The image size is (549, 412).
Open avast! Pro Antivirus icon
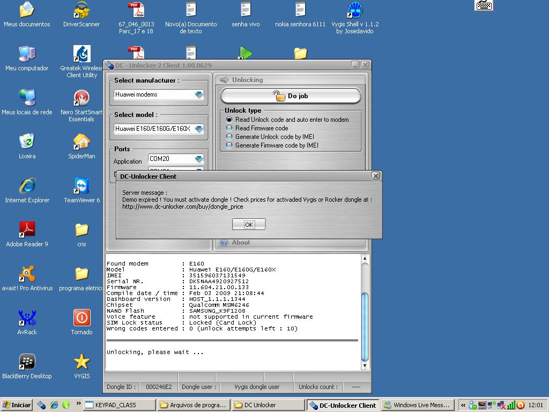(x=27, y=274)
